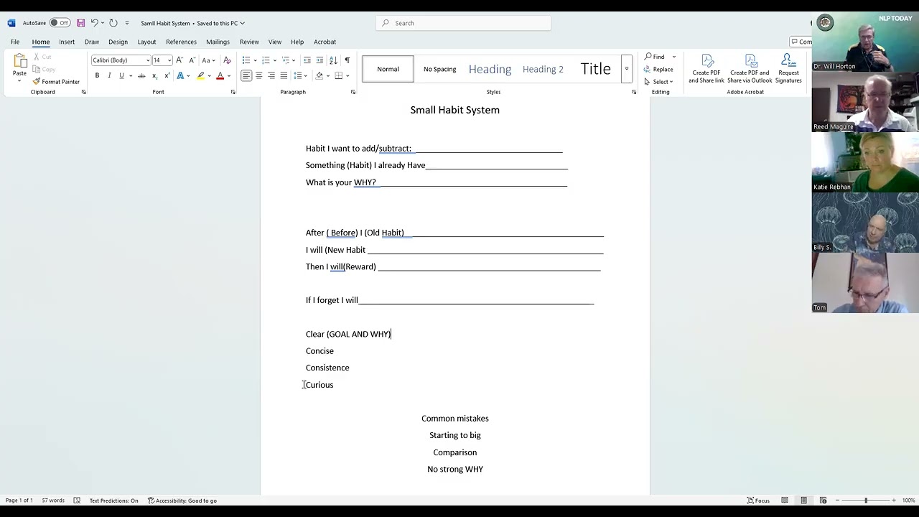This screenshot has height=517, width=919.
Task: Increase the font size
Action: pos(179,60)
